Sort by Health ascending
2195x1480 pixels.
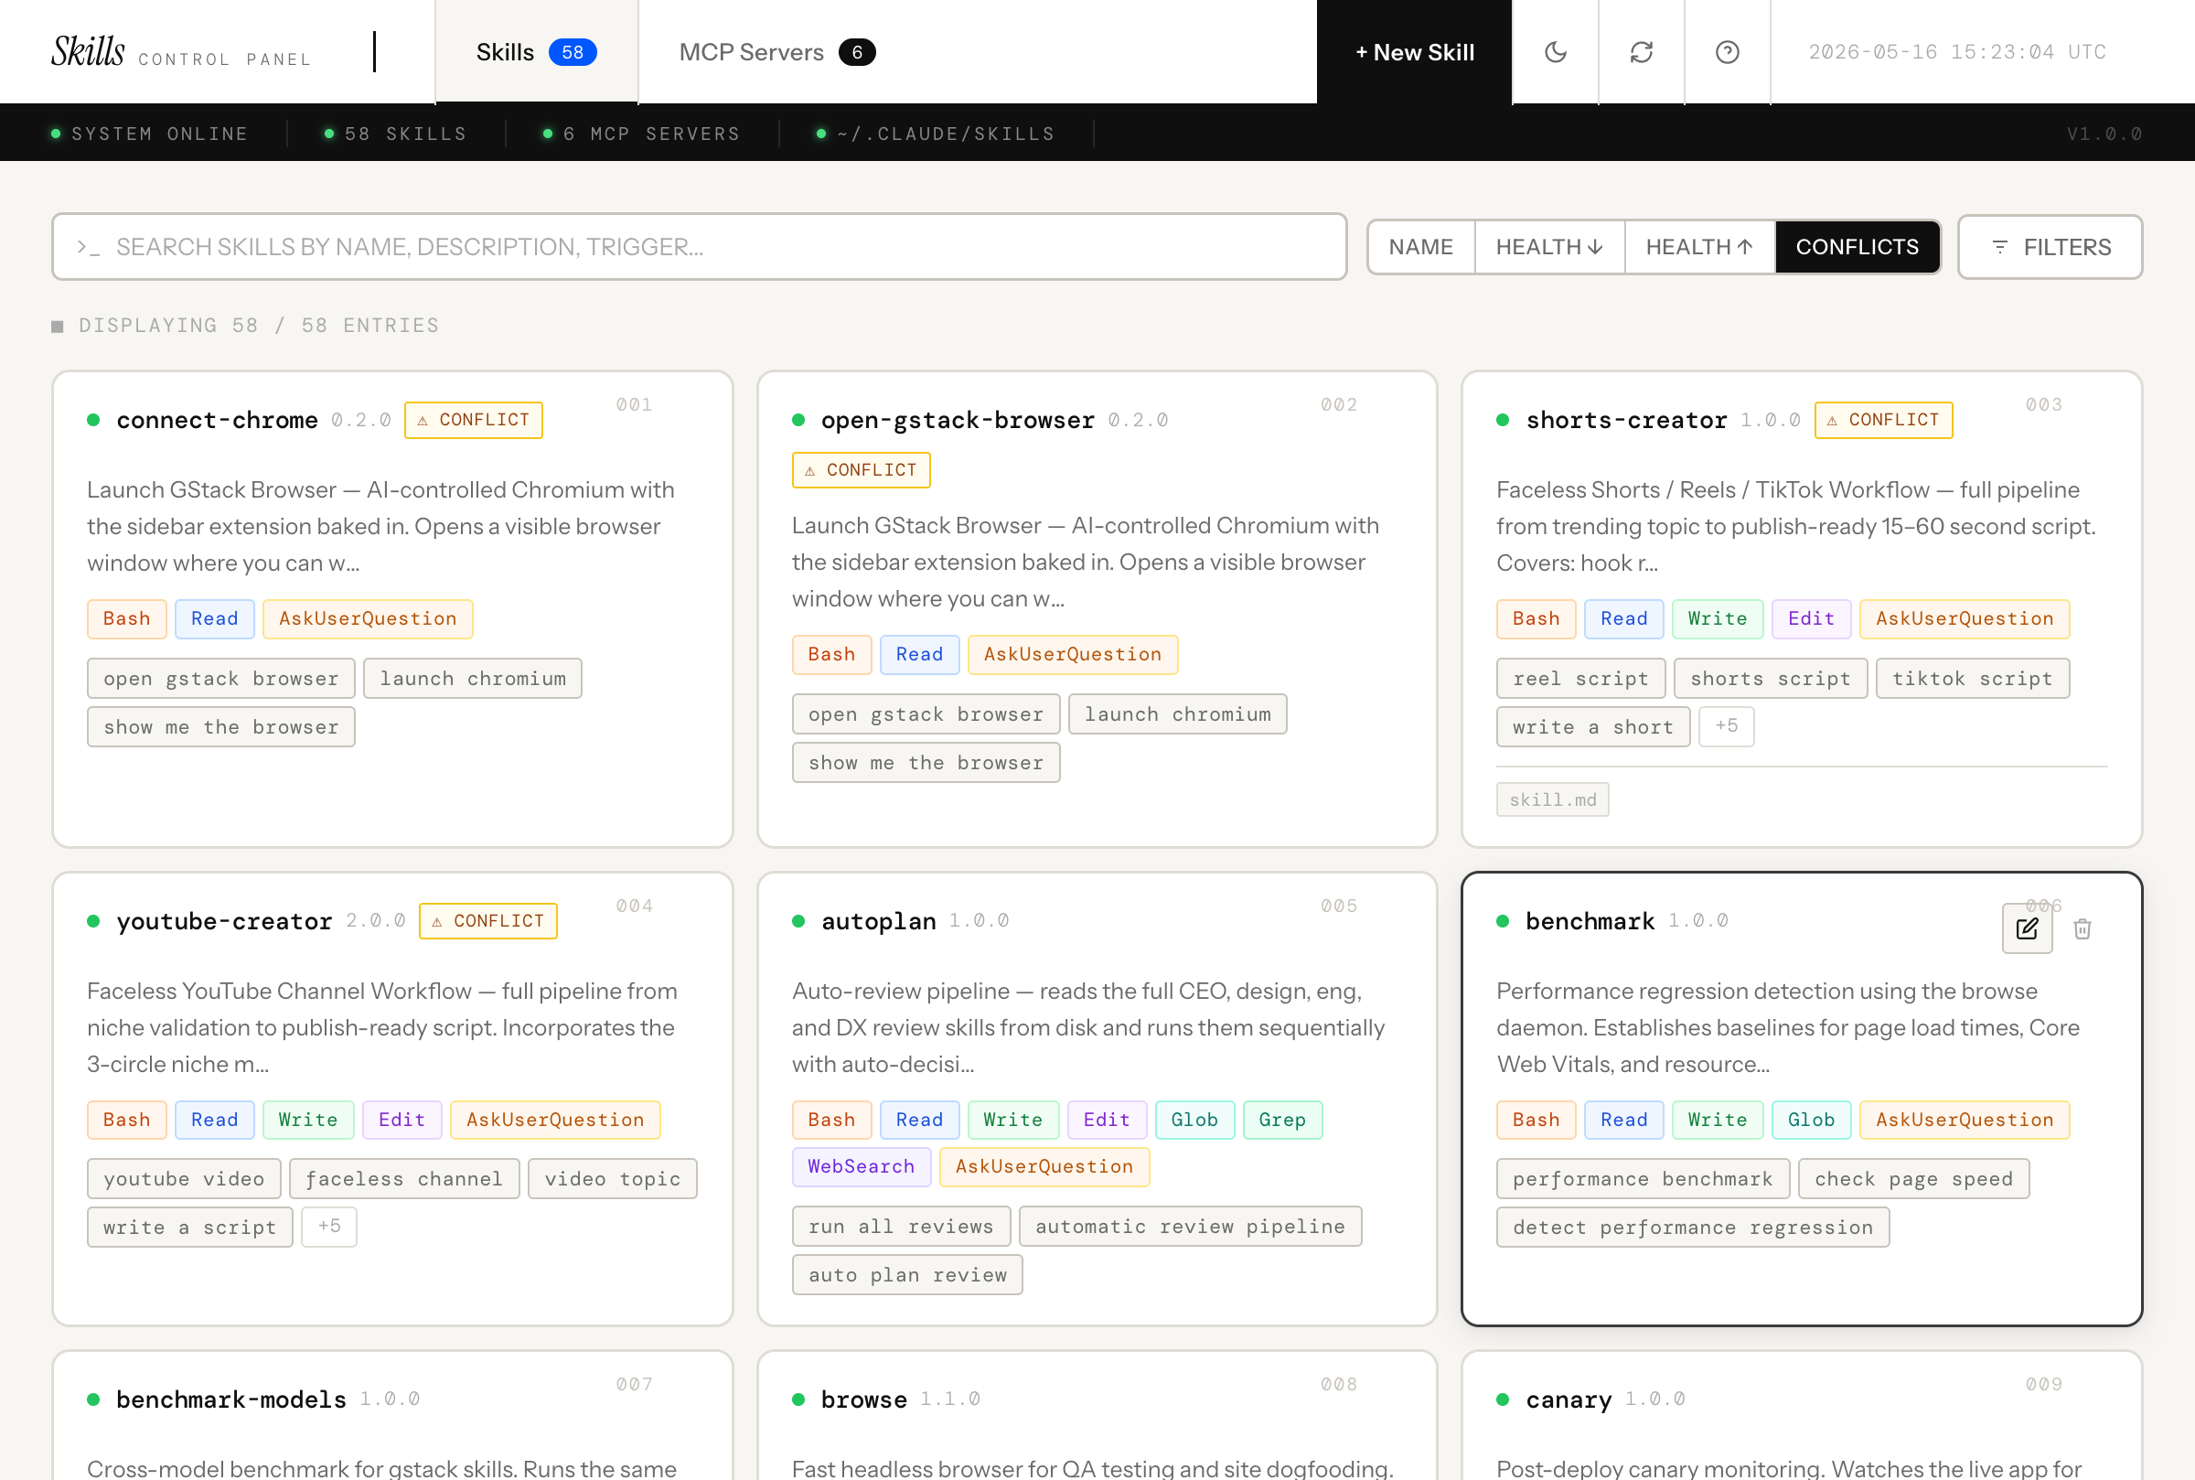click(x=1699, y=247)
